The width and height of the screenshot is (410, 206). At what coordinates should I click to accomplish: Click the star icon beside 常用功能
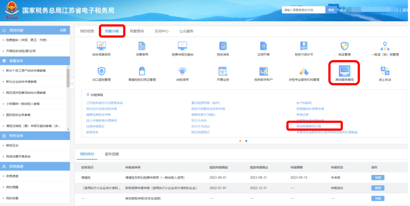click(x=4, y=31)
